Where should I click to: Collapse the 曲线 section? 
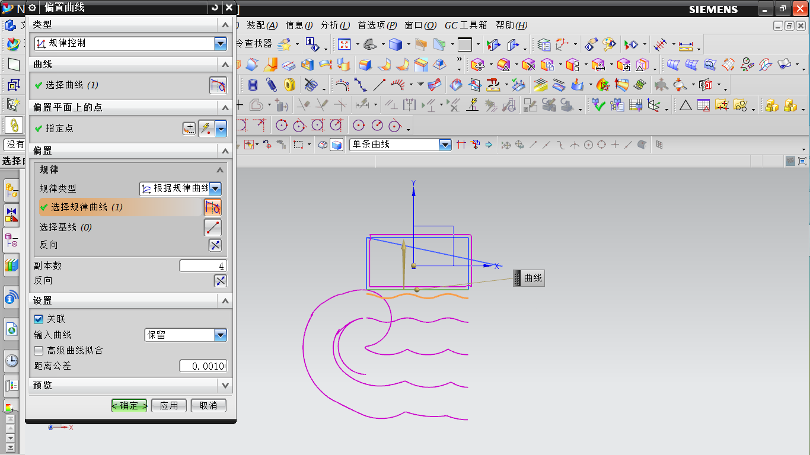225,64
